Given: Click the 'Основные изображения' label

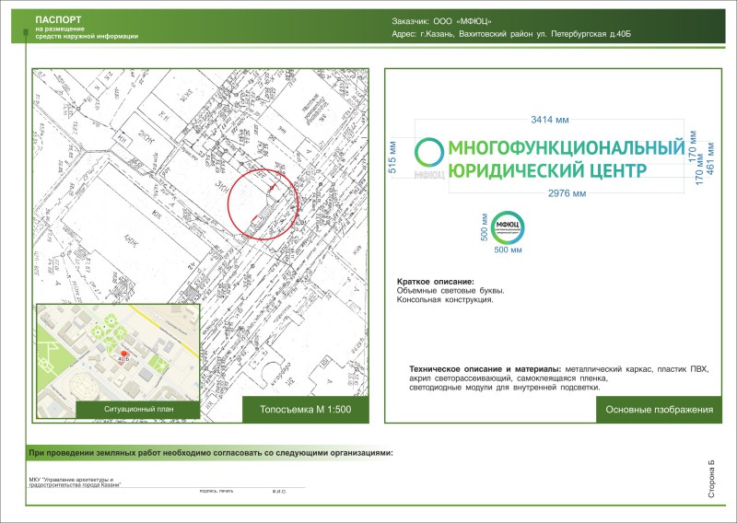Looking at the screenshot, I should [x=659, y=410].
